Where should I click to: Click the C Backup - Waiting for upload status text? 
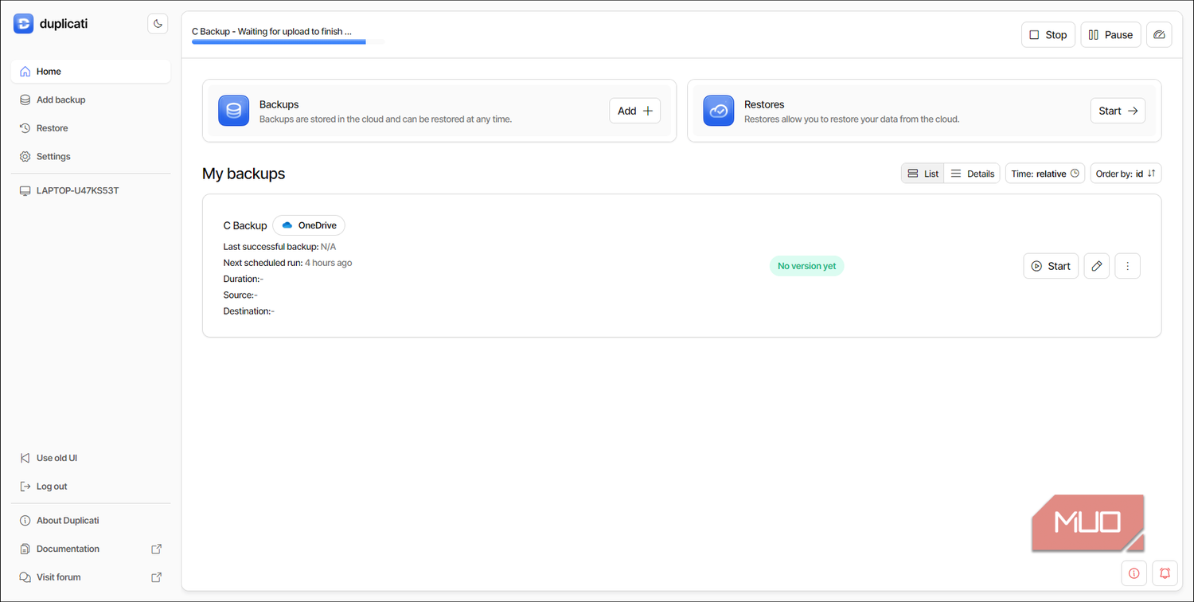tap(271, 32)
